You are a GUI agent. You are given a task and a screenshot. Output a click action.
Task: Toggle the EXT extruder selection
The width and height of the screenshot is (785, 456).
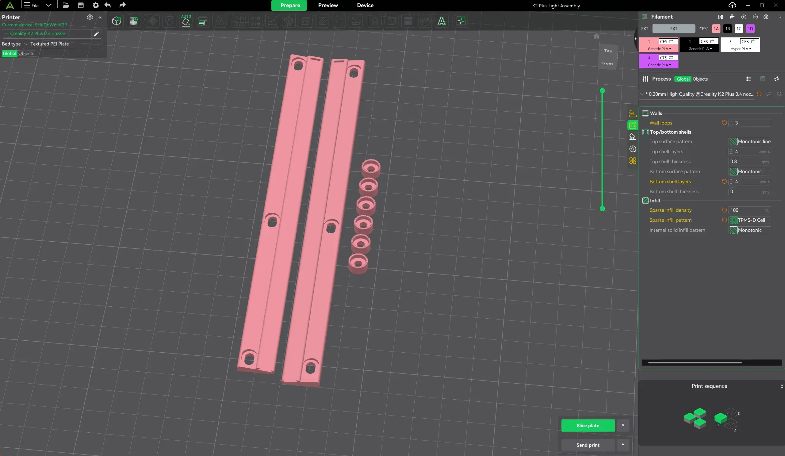coord(673,29)
